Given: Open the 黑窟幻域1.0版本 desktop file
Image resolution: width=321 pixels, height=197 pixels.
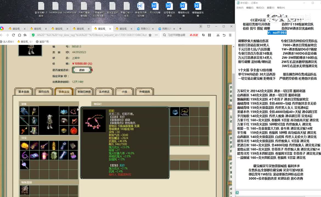Looking at the screenshot, I should pos(126,9).
